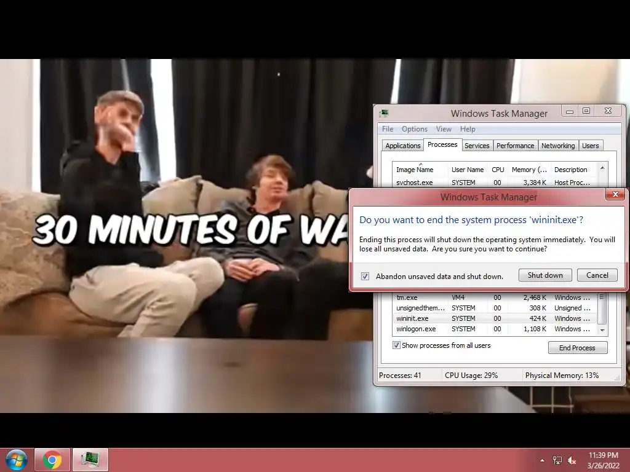630x472 pixels.
Task: Open the network status tray icon
Action: (557, 460)
